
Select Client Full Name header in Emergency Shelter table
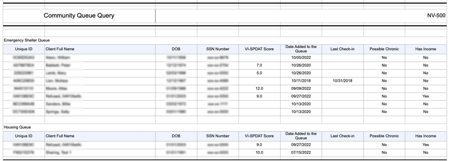(60, 49)
